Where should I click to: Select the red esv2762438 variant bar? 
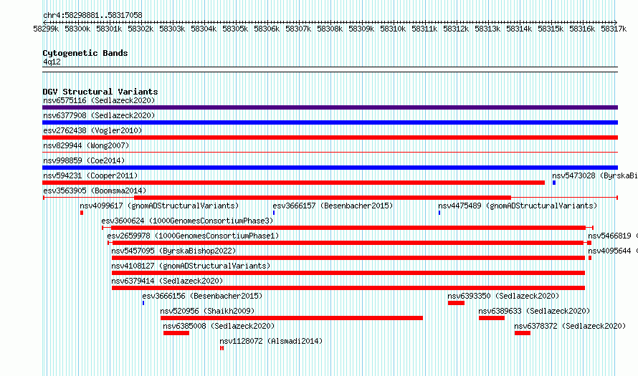(x=330, y=138)
